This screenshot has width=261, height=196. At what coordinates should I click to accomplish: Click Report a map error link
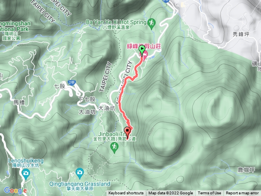click(x=242, y=193)
